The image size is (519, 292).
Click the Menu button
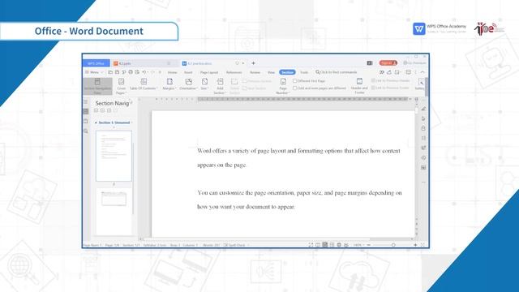94,72
